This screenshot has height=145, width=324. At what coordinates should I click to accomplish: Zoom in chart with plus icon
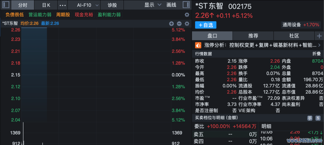click(x=172, y=23)
